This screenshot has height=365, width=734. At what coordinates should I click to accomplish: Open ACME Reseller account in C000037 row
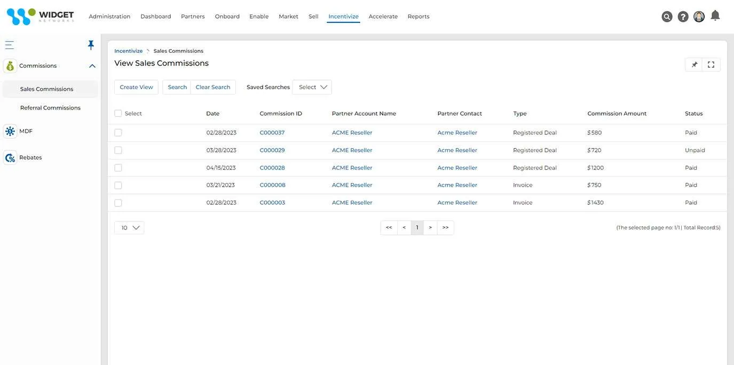pos(352,133)
